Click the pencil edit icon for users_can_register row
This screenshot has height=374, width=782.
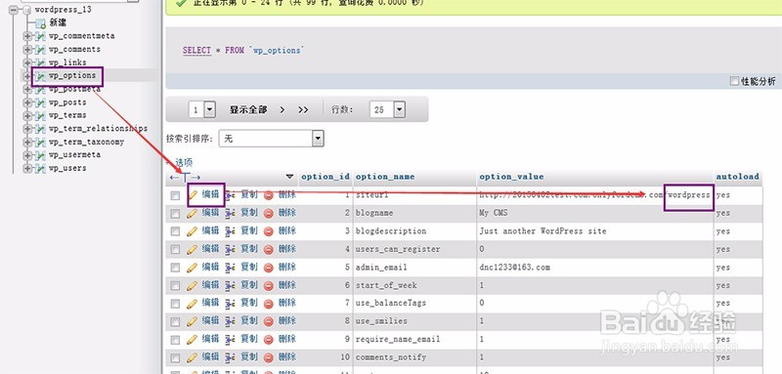pos(193,250)
